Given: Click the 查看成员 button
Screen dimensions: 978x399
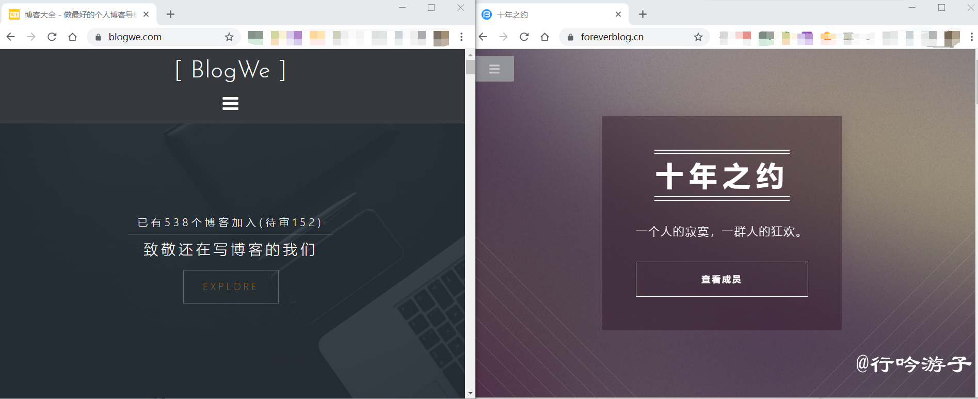Looking at the screenshot, I should 722,279.
